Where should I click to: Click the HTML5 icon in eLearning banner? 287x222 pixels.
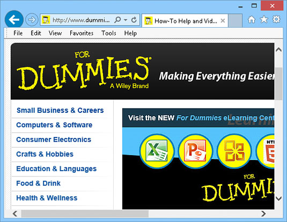point(266,151)
